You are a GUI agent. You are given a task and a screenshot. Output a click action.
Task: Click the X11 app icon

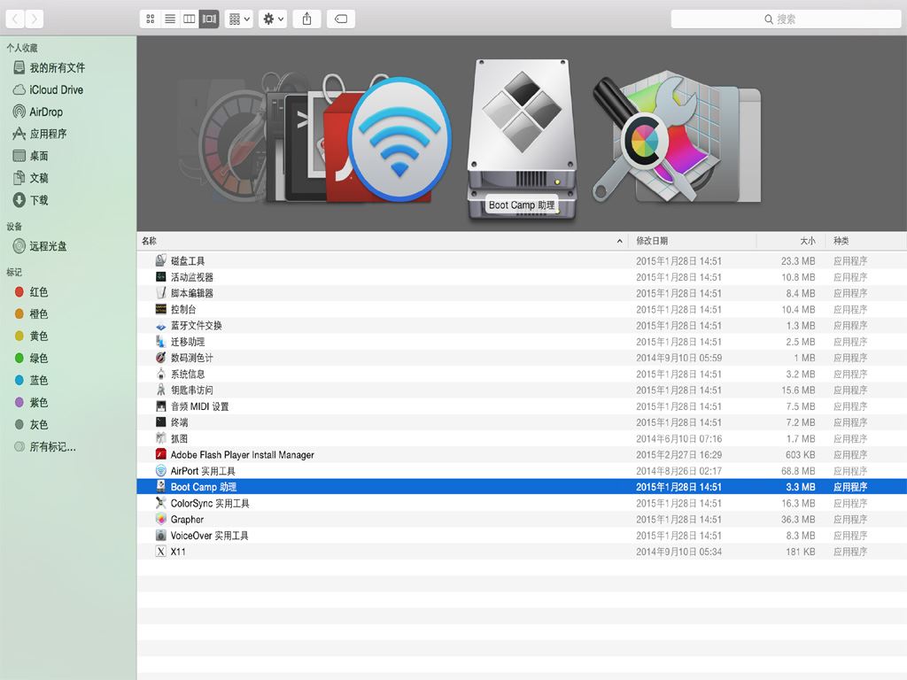pyautogui.click(x=161, y=551)
